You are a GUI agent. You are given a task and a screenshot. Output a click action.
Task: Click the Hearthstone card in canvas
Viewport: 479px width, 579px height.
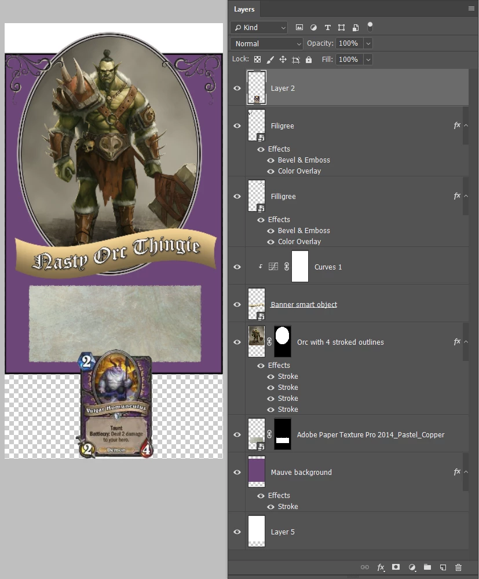(115, 404)
